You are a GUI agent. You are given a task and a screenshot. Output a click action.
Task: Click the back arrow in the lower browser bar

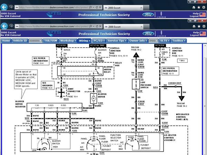click(x=4, y=26)
